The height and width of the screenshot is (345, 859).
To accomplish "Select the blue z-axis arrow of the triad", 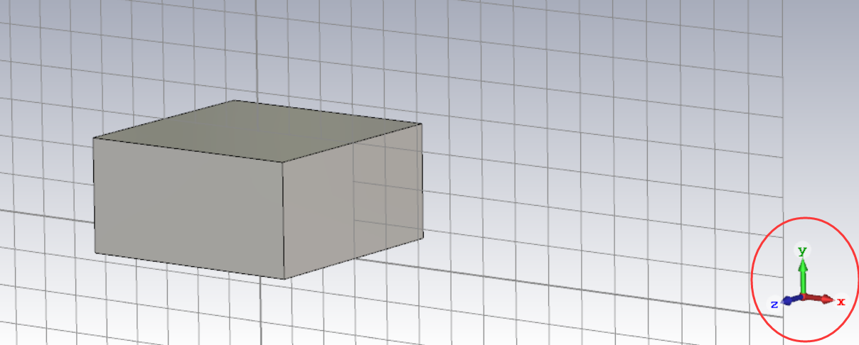I will click(x=791, y=300).
